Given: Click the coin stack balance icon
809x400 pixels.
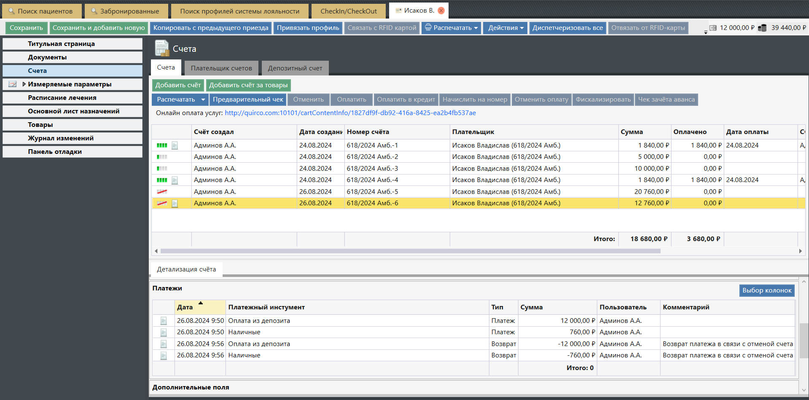Looking at the screenshot, I should pyautogui.click(x=762, y=28).
